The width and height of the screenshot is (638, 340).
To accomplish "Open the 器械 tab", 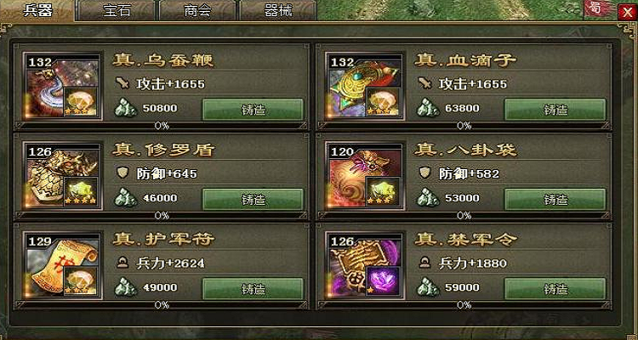I will click(x=278, y=11).
